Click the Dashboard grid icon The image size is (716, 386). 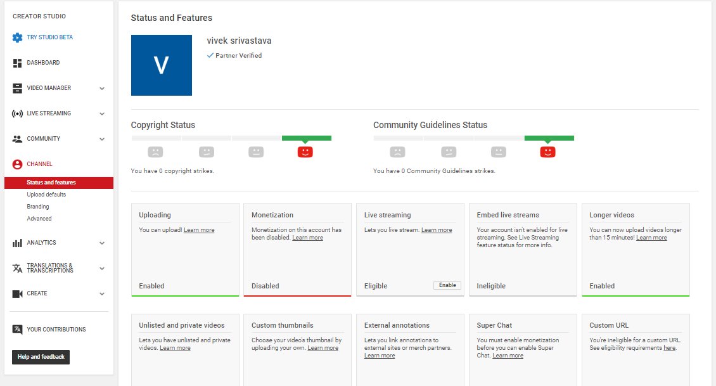click(17, 63)
